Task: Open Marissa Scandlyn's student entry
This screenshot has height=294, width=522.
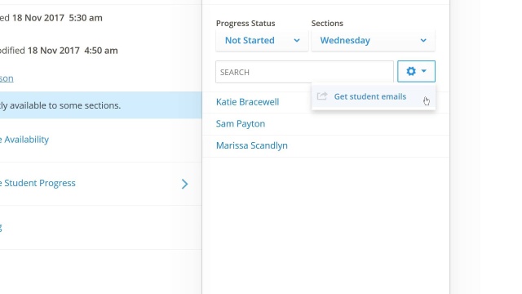Action: coord(252,145)
